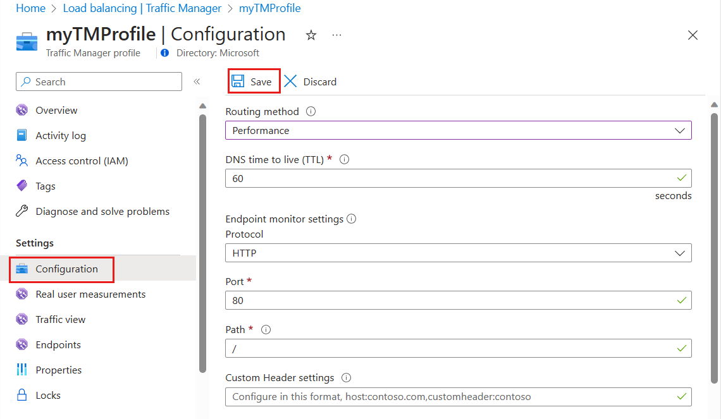Click the Overview globe icon
721x419 pixels.
tap(22, 110)
